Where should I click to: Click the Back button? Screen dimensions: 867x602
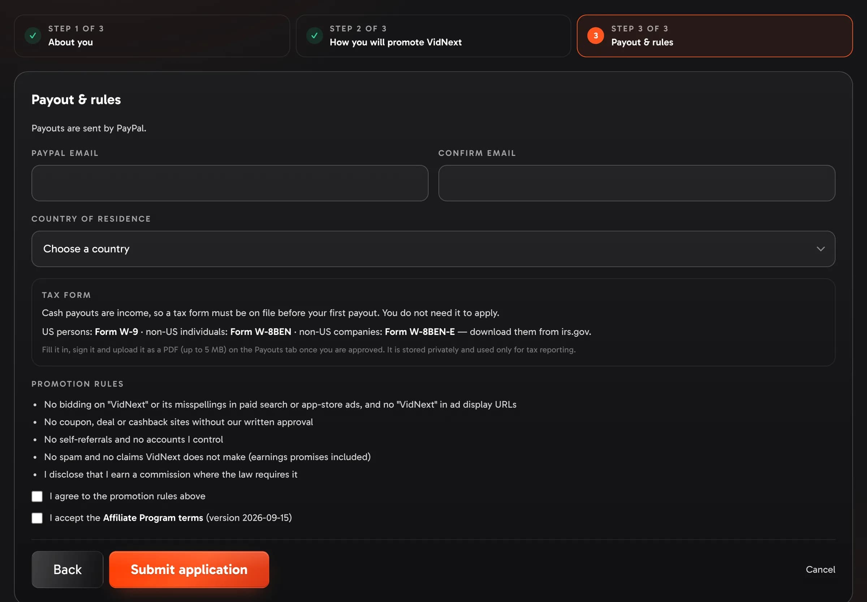pos(68,569)
